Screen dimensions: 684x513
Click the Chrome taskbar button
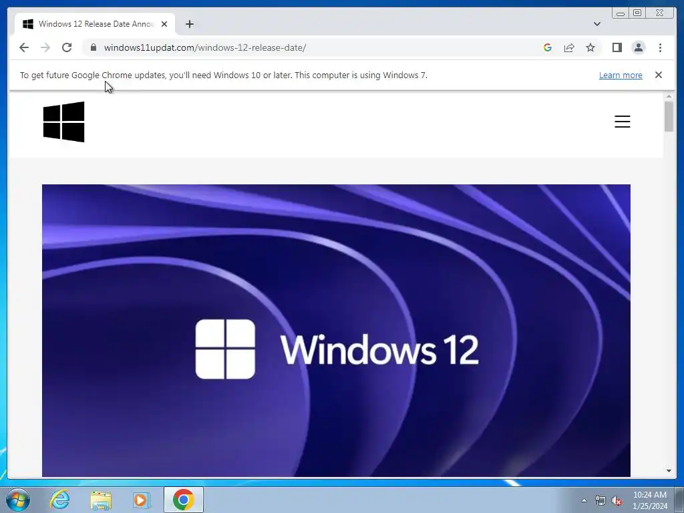coord(183,500)
